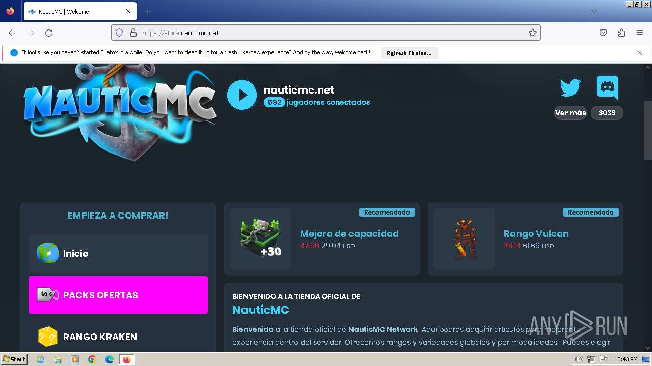The height and width of the screenshot is (366, 652).
Task: Open the Pocket save icon
Action: (603, 33)
